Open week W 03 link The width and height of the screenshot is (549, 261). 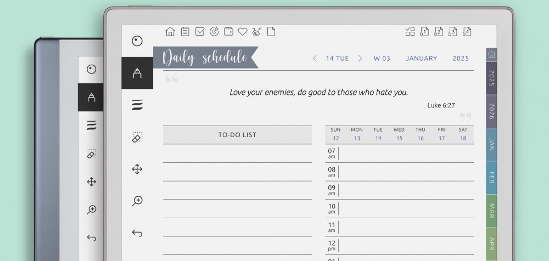pos(382,58)
